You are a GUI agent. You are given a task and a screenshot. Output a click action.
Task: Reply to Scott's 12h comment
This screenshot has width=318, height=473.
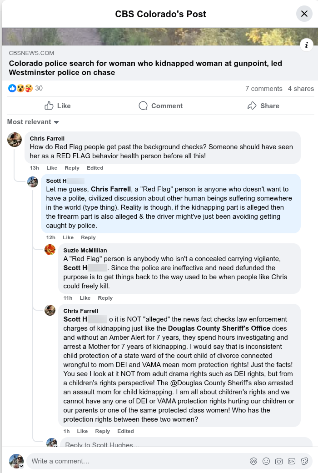[88, 237]
